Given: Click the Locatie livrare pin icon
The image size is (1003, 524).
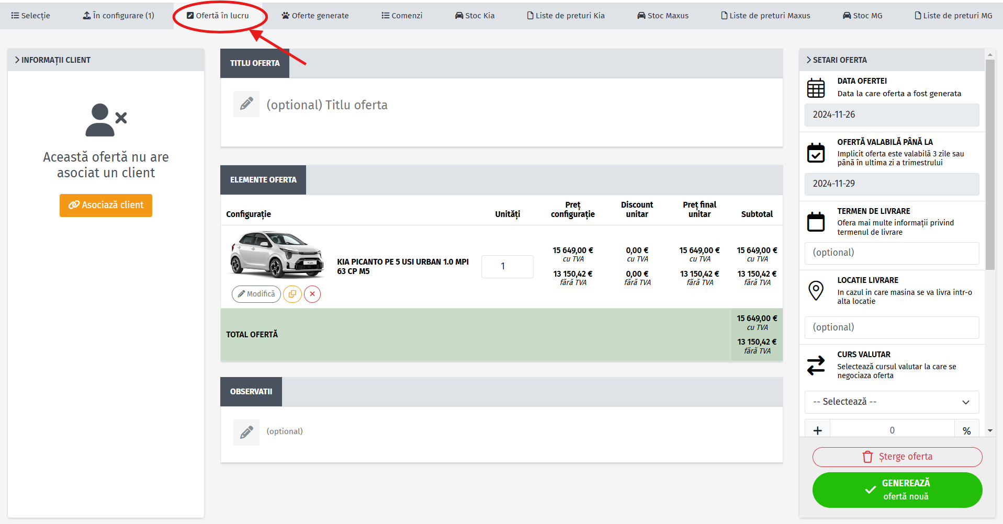Looking at the screenshot, I should pos(816,291).
